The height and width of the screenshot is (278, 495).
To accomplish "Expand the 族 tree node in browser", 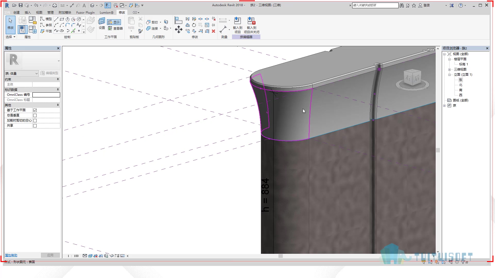I will pos(444,106).
